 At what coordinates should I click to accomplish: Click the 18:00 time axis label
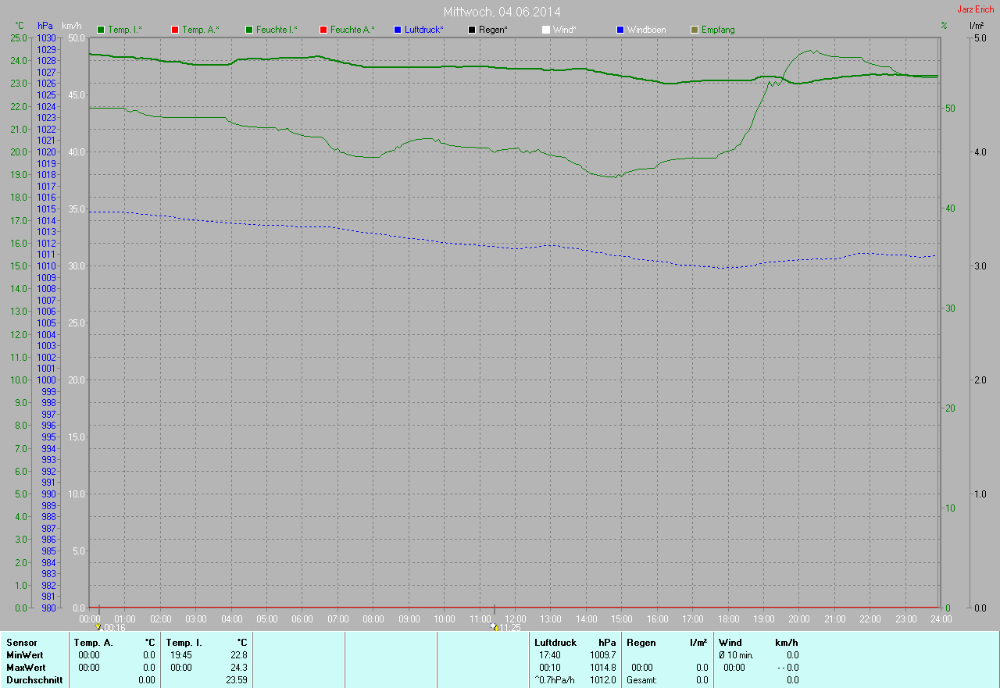coord(728,618)
